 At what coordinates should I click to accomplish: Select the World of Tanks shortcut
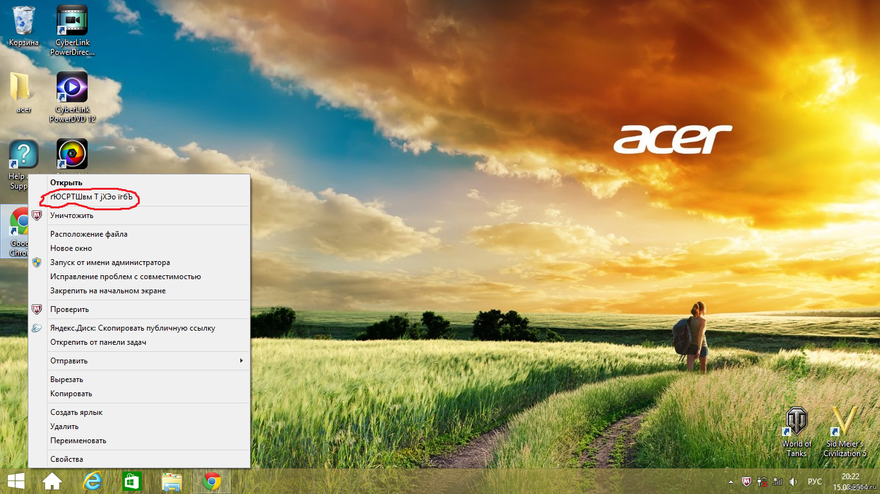coord(796,423)
